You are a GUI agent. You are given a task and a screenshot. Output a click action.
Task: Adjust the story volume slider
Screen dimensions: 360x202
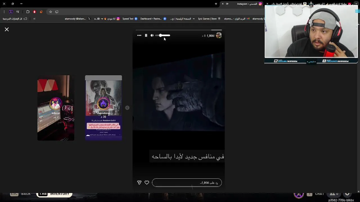[163, 35]
